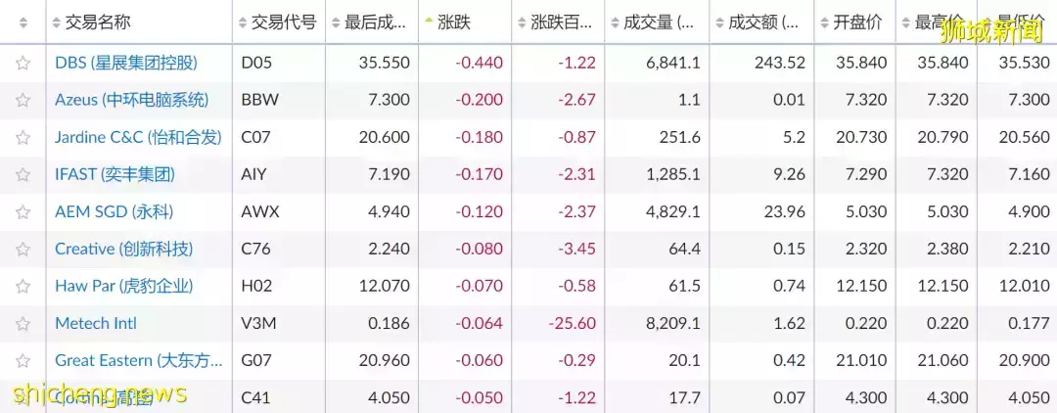The image size is (1057, 413).
Task: Add Azeus (中环电脑系统) to favorites
Action: tap(23, 101)
